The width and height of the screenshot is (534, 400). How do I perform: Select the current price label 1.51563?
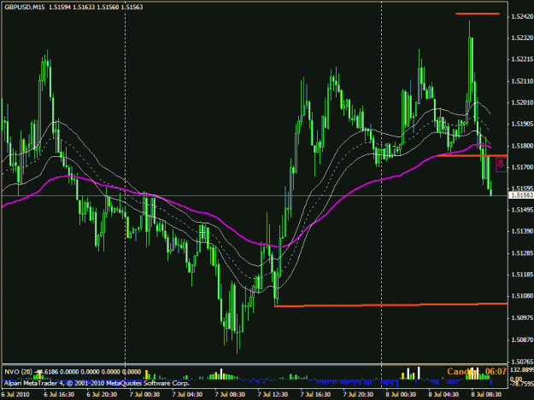pos(522,195)
